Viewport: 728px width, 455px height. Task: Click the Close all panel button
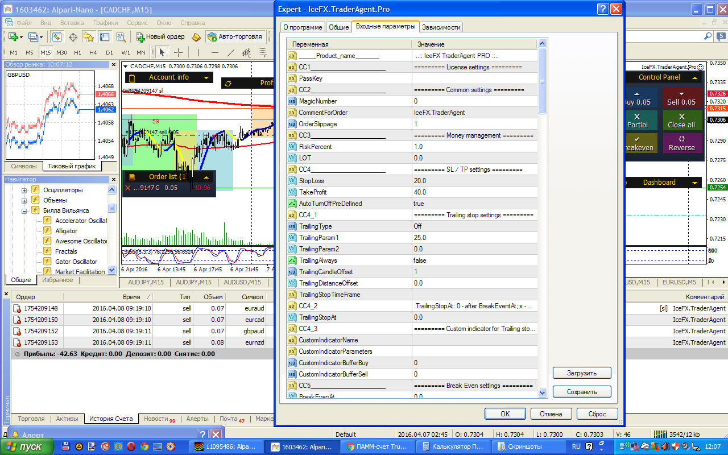point(681,121)
